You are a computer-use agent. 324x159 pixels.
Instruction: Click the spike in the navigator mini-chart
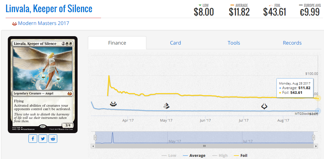point(112,137)
